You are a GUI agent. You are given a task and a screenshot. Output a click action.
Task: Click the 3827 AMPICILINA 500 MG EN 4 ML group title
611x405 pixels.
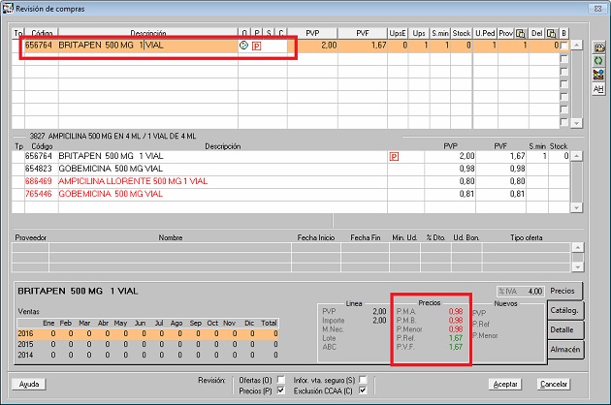pos(113,137)
